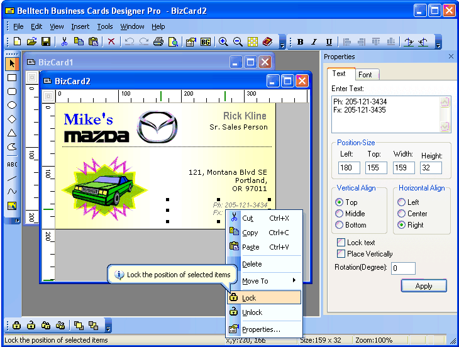Select Right horizontal align radio
This screenshot has width=459, height=347.
pos(401,225)
